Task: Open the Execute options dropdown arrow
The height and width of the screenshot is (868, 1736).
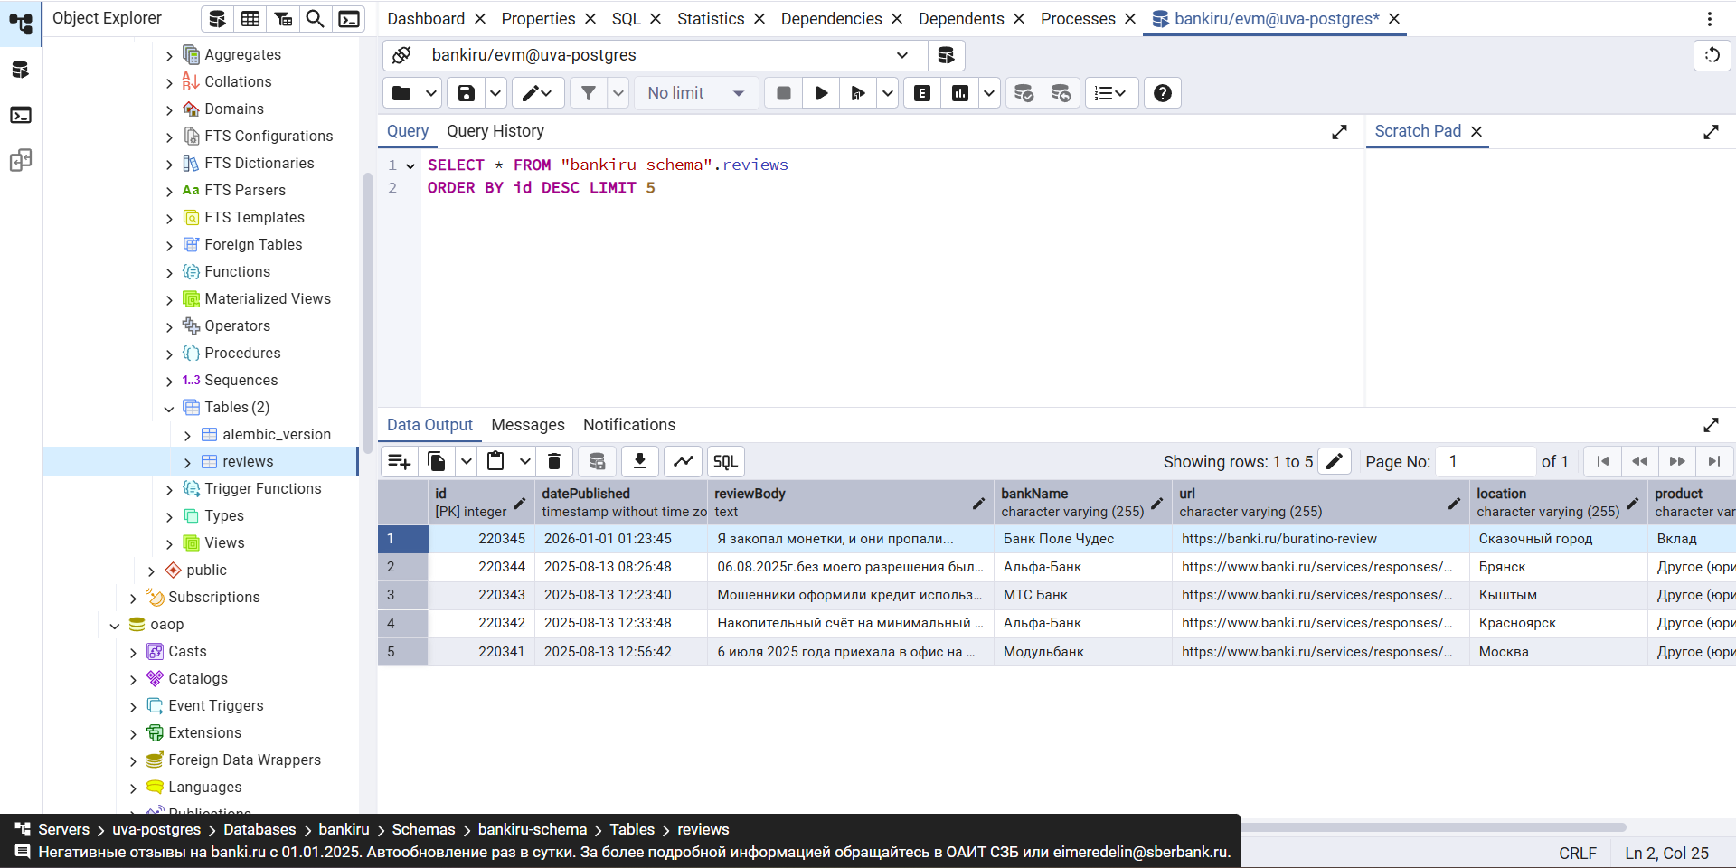Action: tap(888, 93)
